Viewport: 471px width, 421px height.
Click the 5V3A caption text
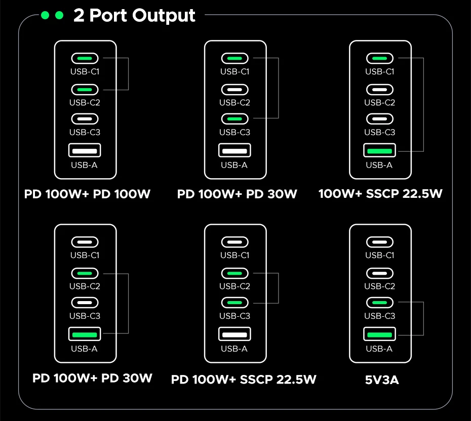point(382,380)
